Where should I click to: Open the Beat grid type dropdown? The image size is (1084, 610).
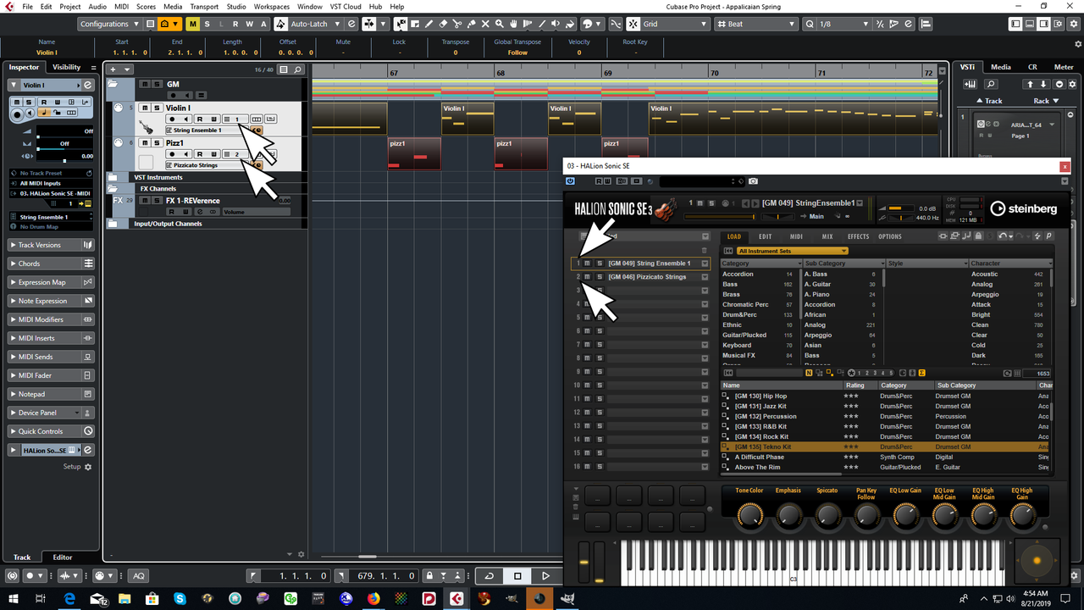pos(755,24)
